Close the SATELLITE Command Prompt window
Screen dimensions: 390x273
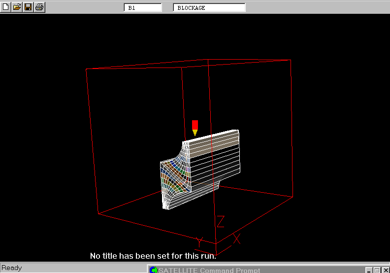pos(384,270)
